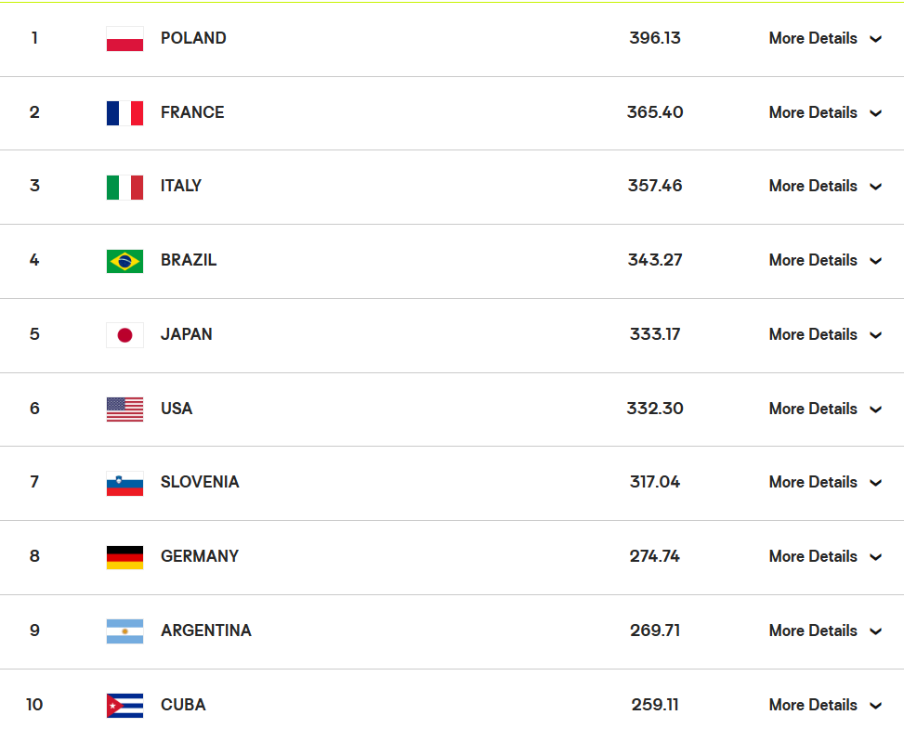This screenshot has height=741, width=904.
Task: Click the USA flag icon
Action: coord(124,409)
